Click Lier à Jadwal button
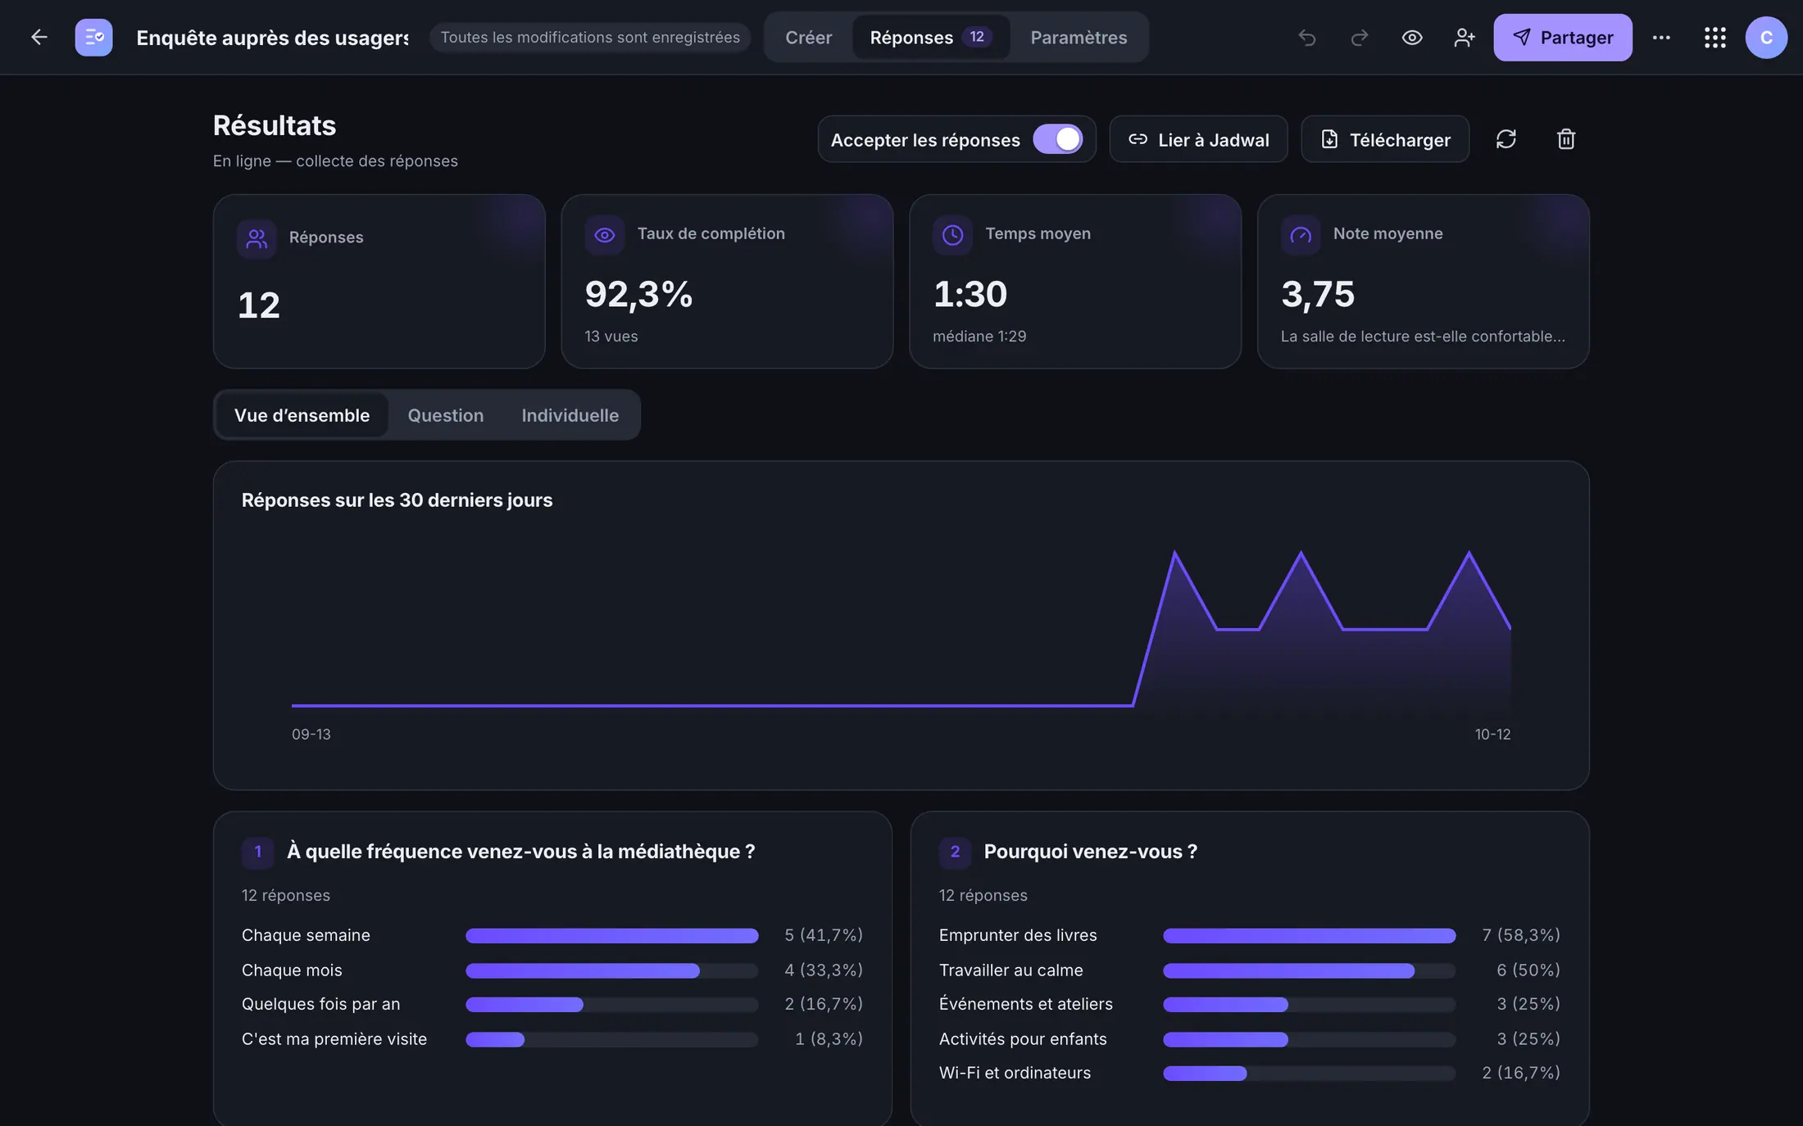 (1198, 139)
